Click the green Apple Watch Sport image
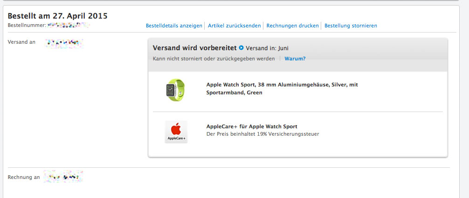 [x=175, y=90]
